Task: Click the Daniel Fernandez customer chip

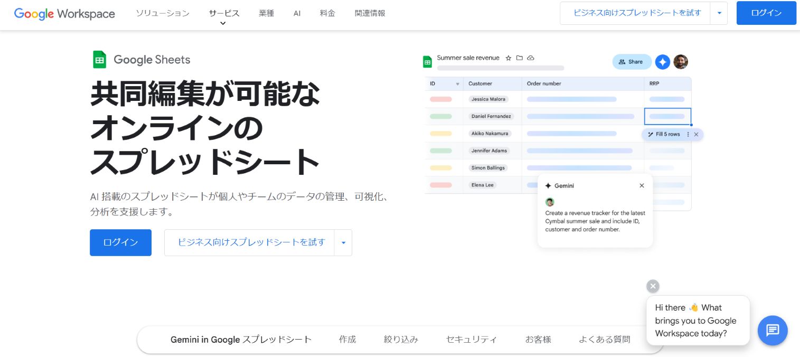Action: click(x=492, y=116)
